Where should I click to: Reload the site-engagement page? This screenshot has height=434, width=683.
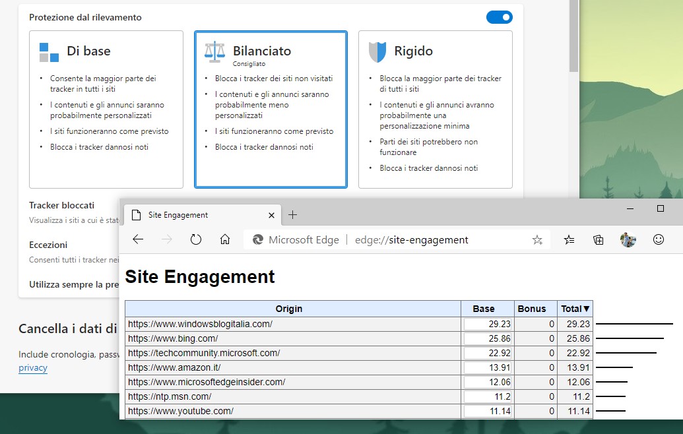(196, 239)
